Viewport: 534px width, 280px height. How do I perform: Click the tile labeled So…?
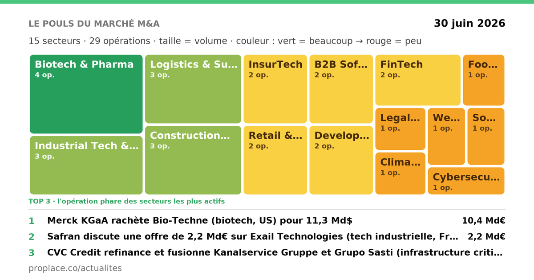tap(486, 136)
